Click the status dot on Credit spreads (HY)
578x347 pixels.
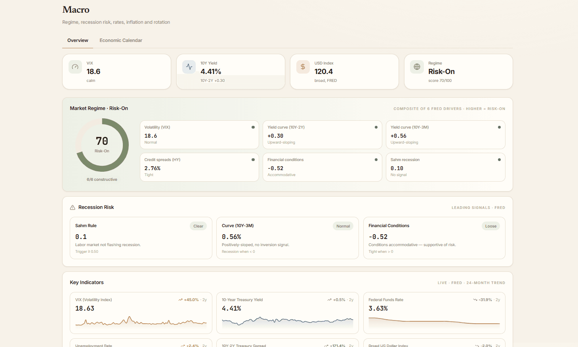253,160
